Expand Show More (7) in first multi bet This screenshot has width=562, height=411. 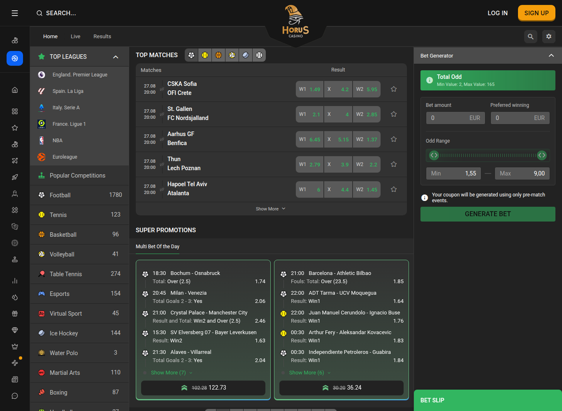pos(171,373)
